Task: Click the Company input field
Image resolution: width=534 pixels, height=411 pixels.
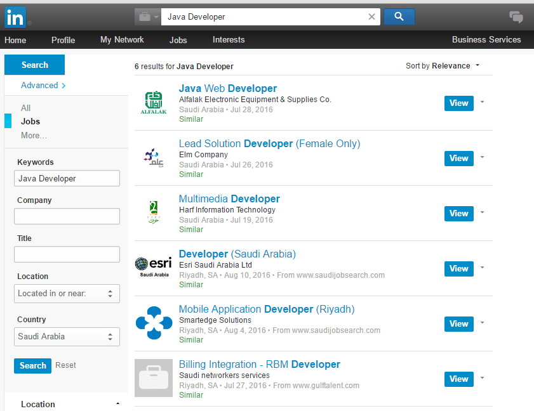Action: point(67,216)
